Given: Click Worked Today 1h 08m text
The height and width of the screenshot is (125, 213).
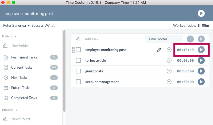Looking at the screenshot, I should click(191, 26).
